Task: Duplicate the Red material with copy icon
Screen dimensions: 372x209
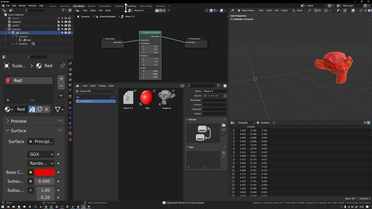Action: (40, 109)
